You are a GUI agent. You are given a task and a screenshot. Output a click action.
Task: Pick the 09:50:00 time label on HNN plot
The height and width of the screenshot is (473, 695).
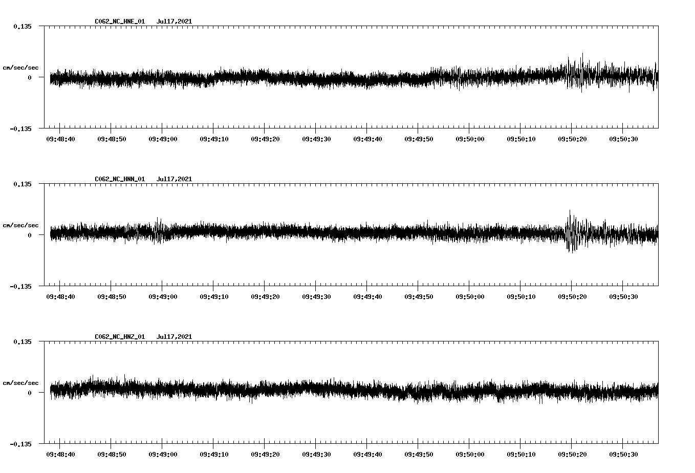470,296
